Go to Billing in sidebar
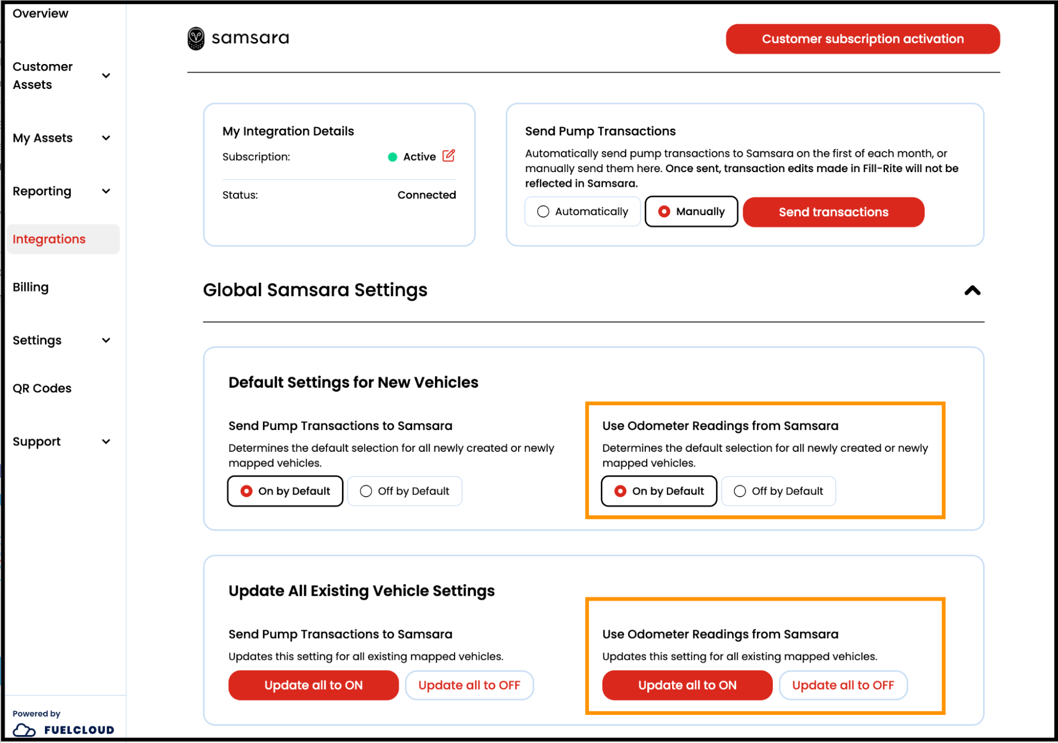Image resolution: width=1058 pixels, height=743 pixels. click(x=31, y=287)
